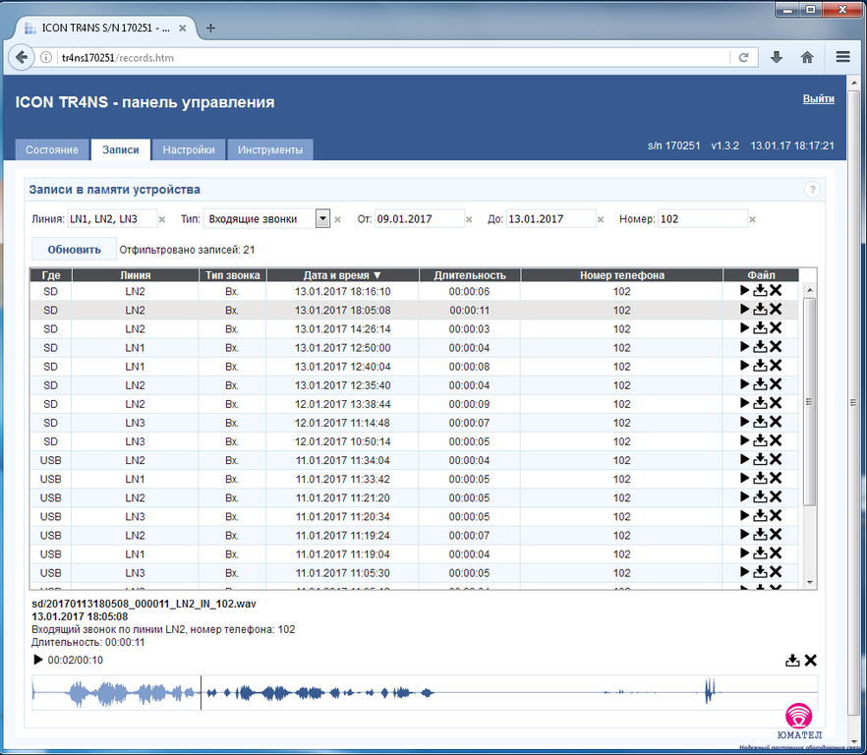Open the browser hamburger menu
The height and width of the screenshot is (755, 867).
pyautogui.click(x=842, y=57)
